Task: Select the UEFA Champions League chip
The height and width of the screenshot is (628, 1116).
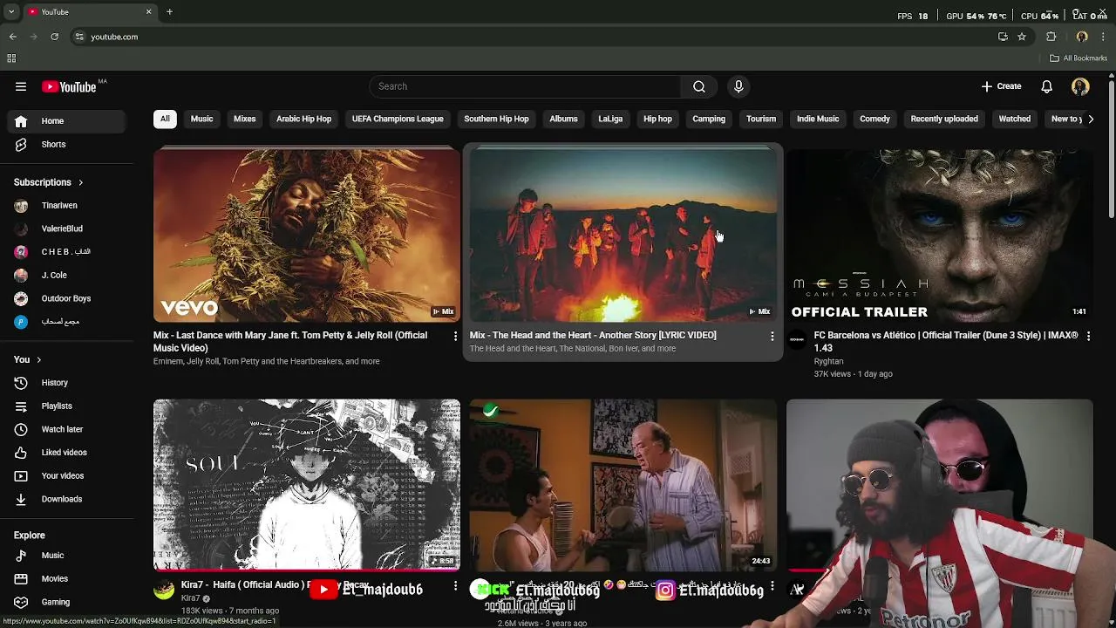Action: coord(398,119)
